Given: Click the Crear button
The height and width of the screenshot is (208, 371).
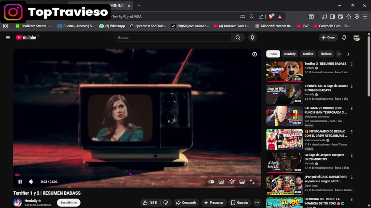Looking at the screenshot, I should (x=328, y=38).
